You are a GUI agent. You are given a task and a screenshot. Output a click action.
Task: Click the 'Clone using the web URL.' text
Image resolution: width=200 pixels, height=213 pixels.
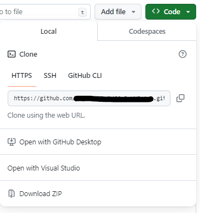pos(46,115)
